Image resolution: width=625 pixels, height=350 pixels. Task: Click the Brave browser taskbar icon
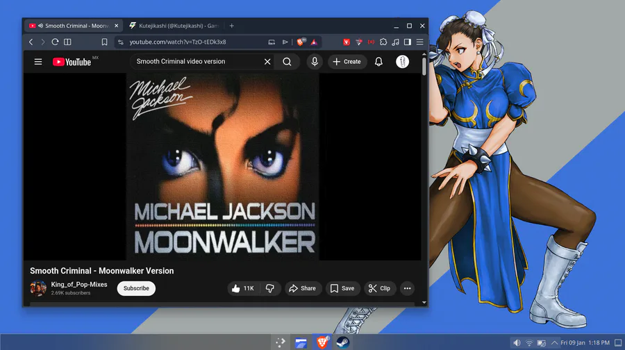point(322,342)
